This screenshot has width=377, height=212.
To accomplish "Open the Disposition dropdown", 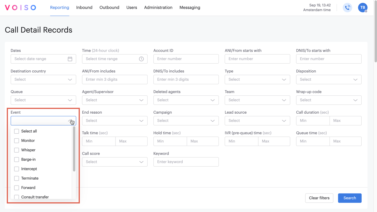I will pos(329,79).
